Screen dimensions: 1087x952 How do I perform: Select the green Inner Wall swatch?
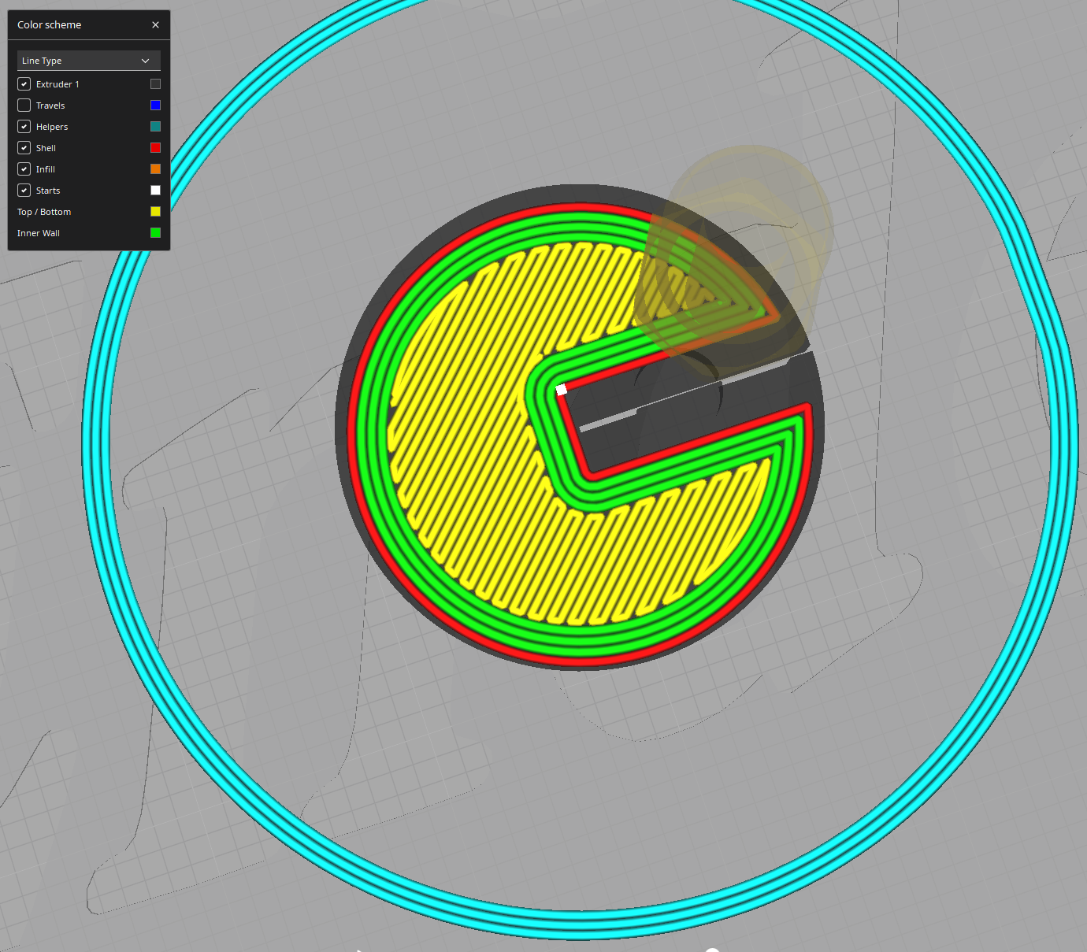tap(155, 232)
